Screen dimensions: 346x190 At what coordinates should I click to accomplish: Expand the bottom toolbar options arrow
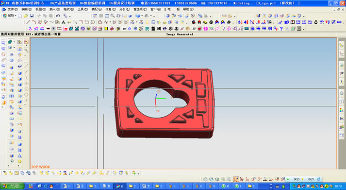(138, 173)
